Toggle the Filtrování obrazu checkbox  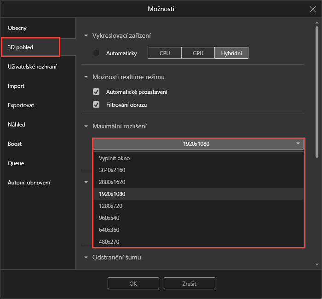point(96,104)
